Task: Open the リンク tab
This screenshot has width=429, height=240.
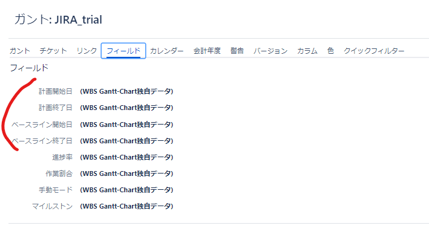Action: click(x=87, y=51)
